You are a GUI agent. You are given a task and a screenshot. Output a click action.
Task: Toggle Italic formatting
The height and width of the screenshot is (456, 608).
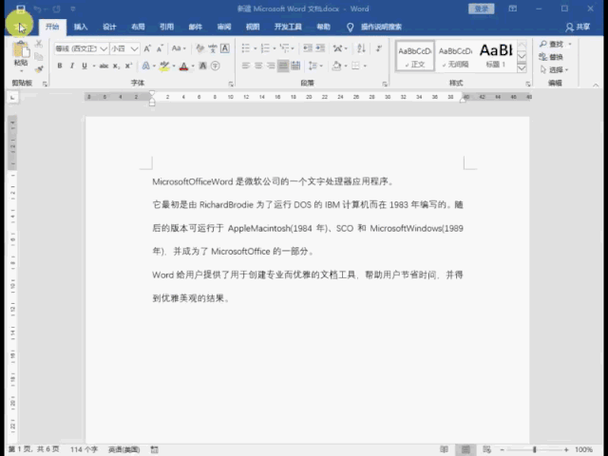click(x=71, y=66)
